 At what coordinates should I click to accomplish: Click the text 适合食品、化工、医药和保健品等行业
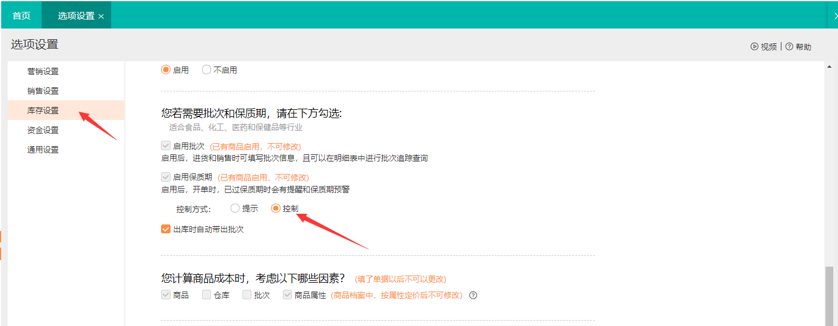click(x=236, y=127)
